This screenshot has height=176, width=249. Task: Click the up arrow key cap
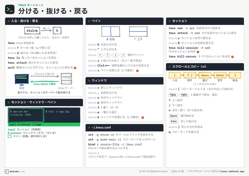[108, 55]
